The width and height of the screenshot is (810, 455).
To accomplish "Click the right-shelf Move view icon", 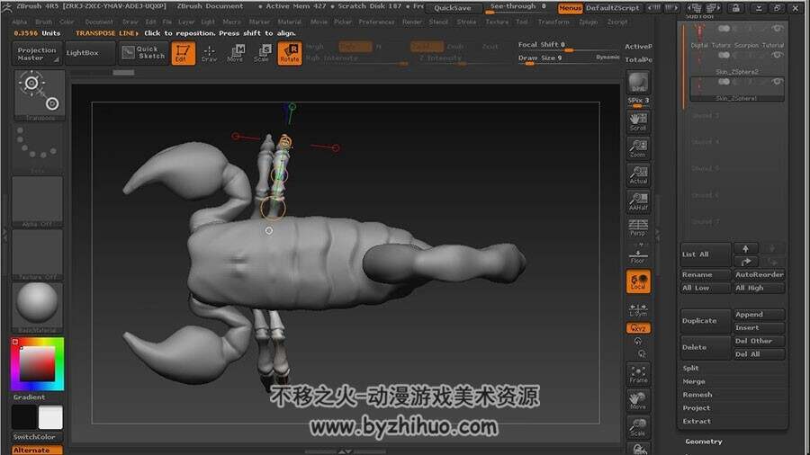I will (x=638, y=401).
